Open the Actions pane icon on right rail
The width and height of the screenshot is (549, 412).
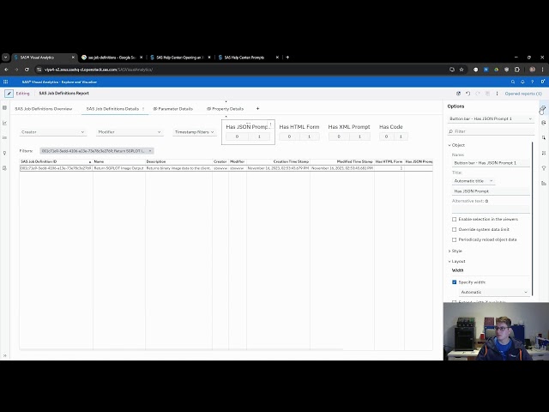[543, 137]
